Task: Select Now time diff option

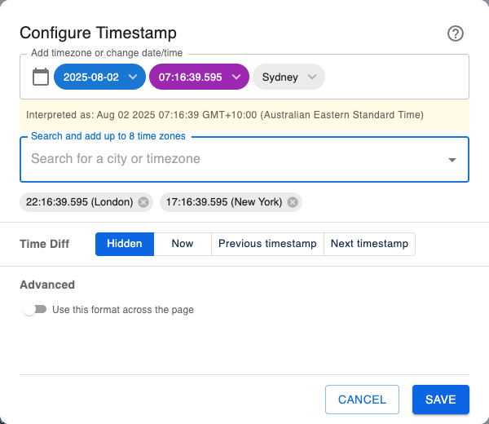Action: (183, 244)
